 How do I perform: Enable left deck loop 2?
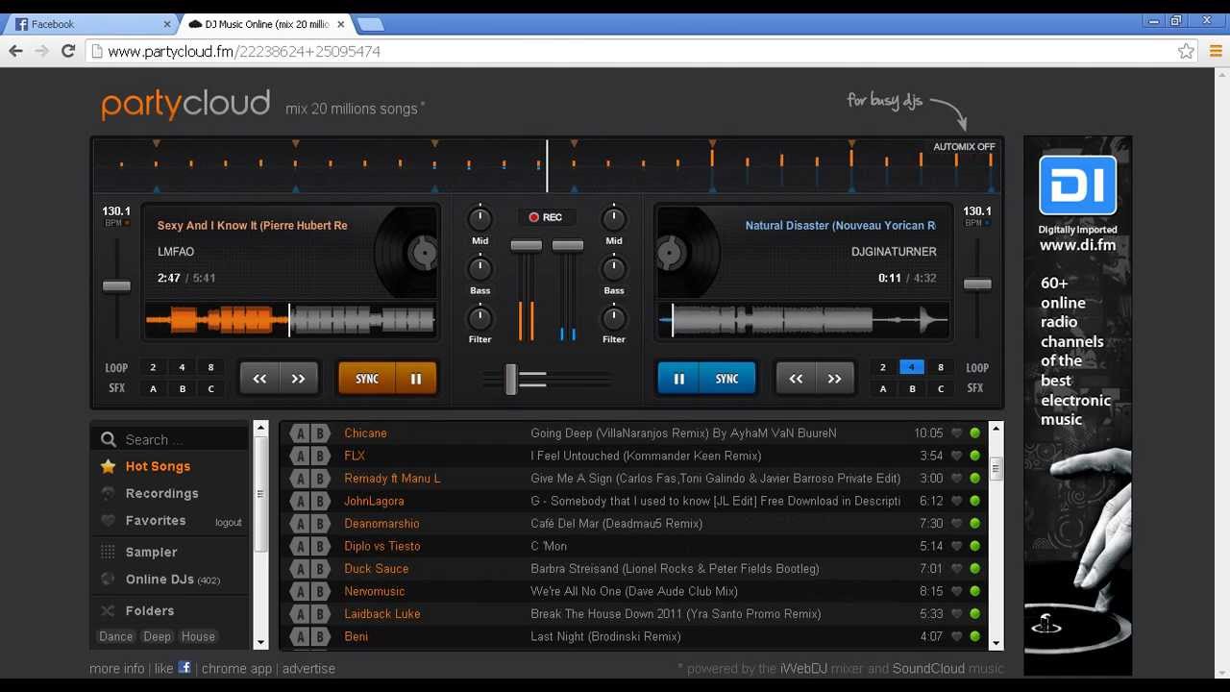[x=153, y=367]
